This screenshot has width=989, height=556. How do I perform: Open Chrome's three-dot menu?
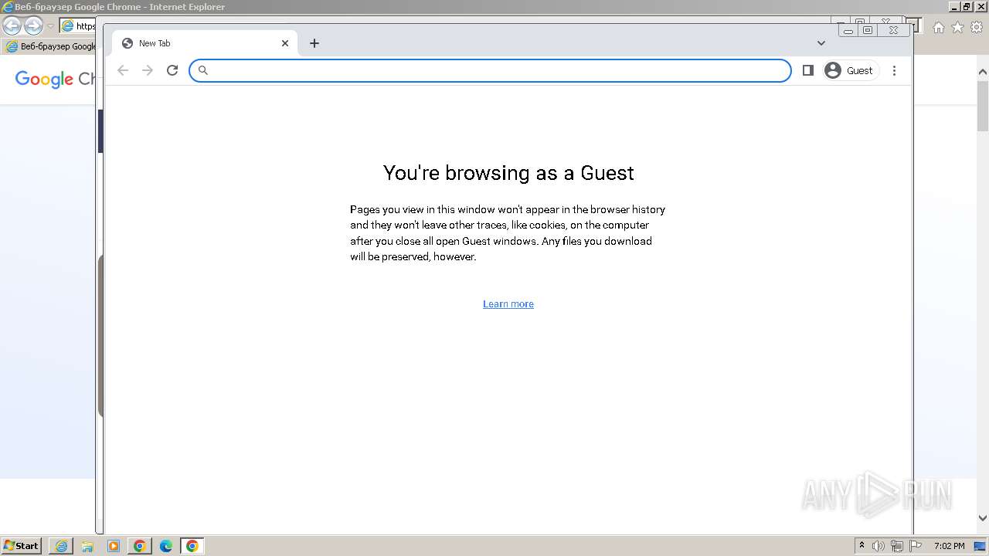[x=894, y=70]
